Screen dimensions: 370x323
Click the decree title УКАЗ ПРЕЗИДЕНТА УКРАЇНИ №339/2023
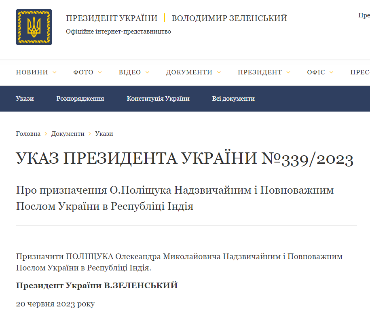pos(184,158)
